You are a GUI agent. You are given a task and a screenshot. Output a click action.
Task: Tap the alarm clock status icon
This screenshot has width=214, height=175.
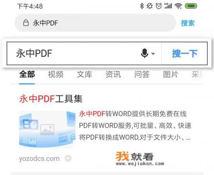159,6
